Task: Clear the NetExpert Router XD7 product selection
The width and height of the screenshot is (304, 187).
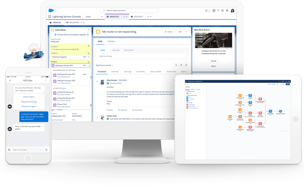Action: tap(88, 65)
